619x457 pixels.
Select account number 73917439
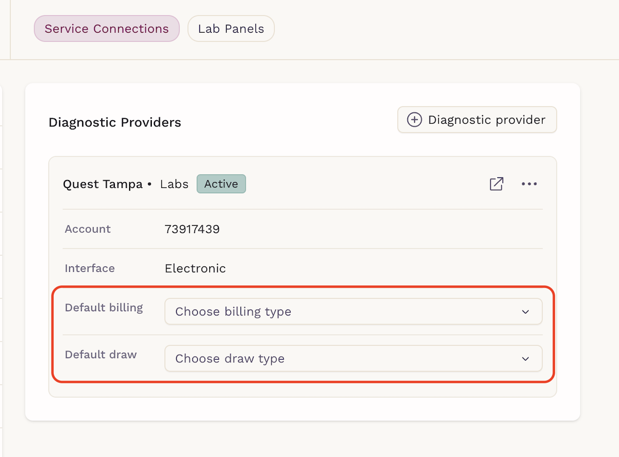click(192, 229)
